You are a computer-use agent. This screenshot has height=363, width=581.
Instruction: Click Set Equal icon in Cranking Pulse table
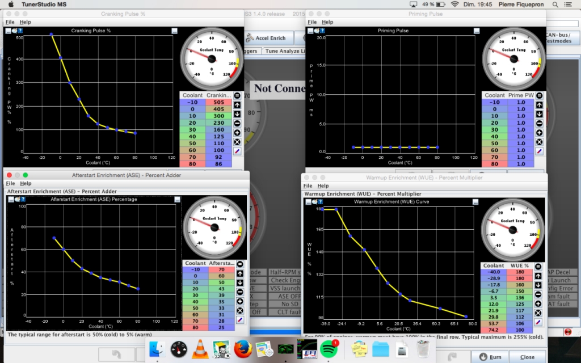coord(237,95)
